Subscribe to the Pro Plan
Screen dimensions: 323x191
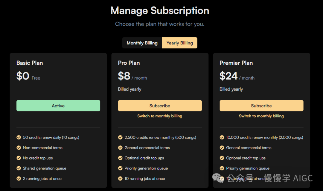[160, 106]
